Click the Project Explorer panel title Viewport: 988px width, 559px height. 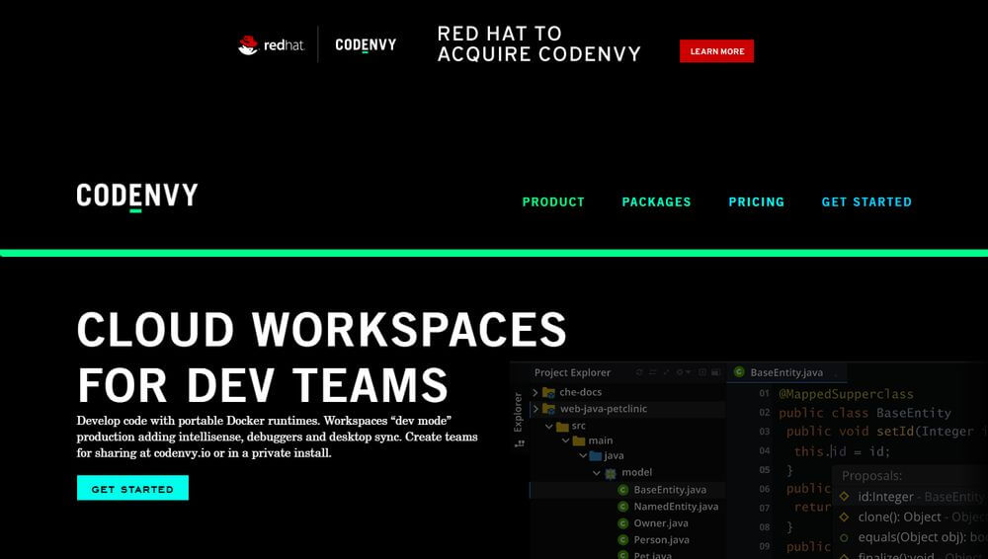click(x=572, y=372)
